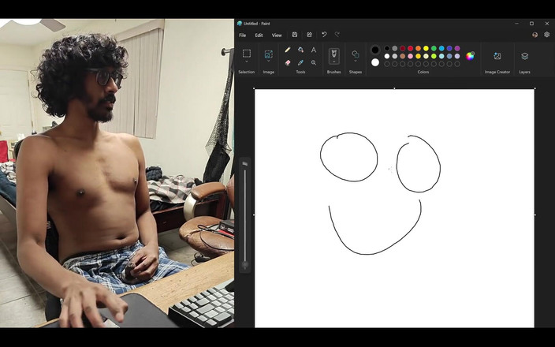Open the File menu

click(x=242, y=35)
